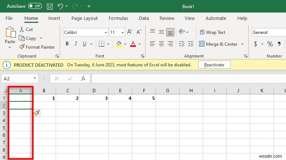Open the Copy dropdown arrow
286x160 pixels.
pyautogui.click(x=41, y=38)
